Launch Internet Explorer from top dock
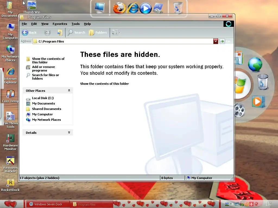The width and height of the screenshot is (278, 208). (132, 8)
